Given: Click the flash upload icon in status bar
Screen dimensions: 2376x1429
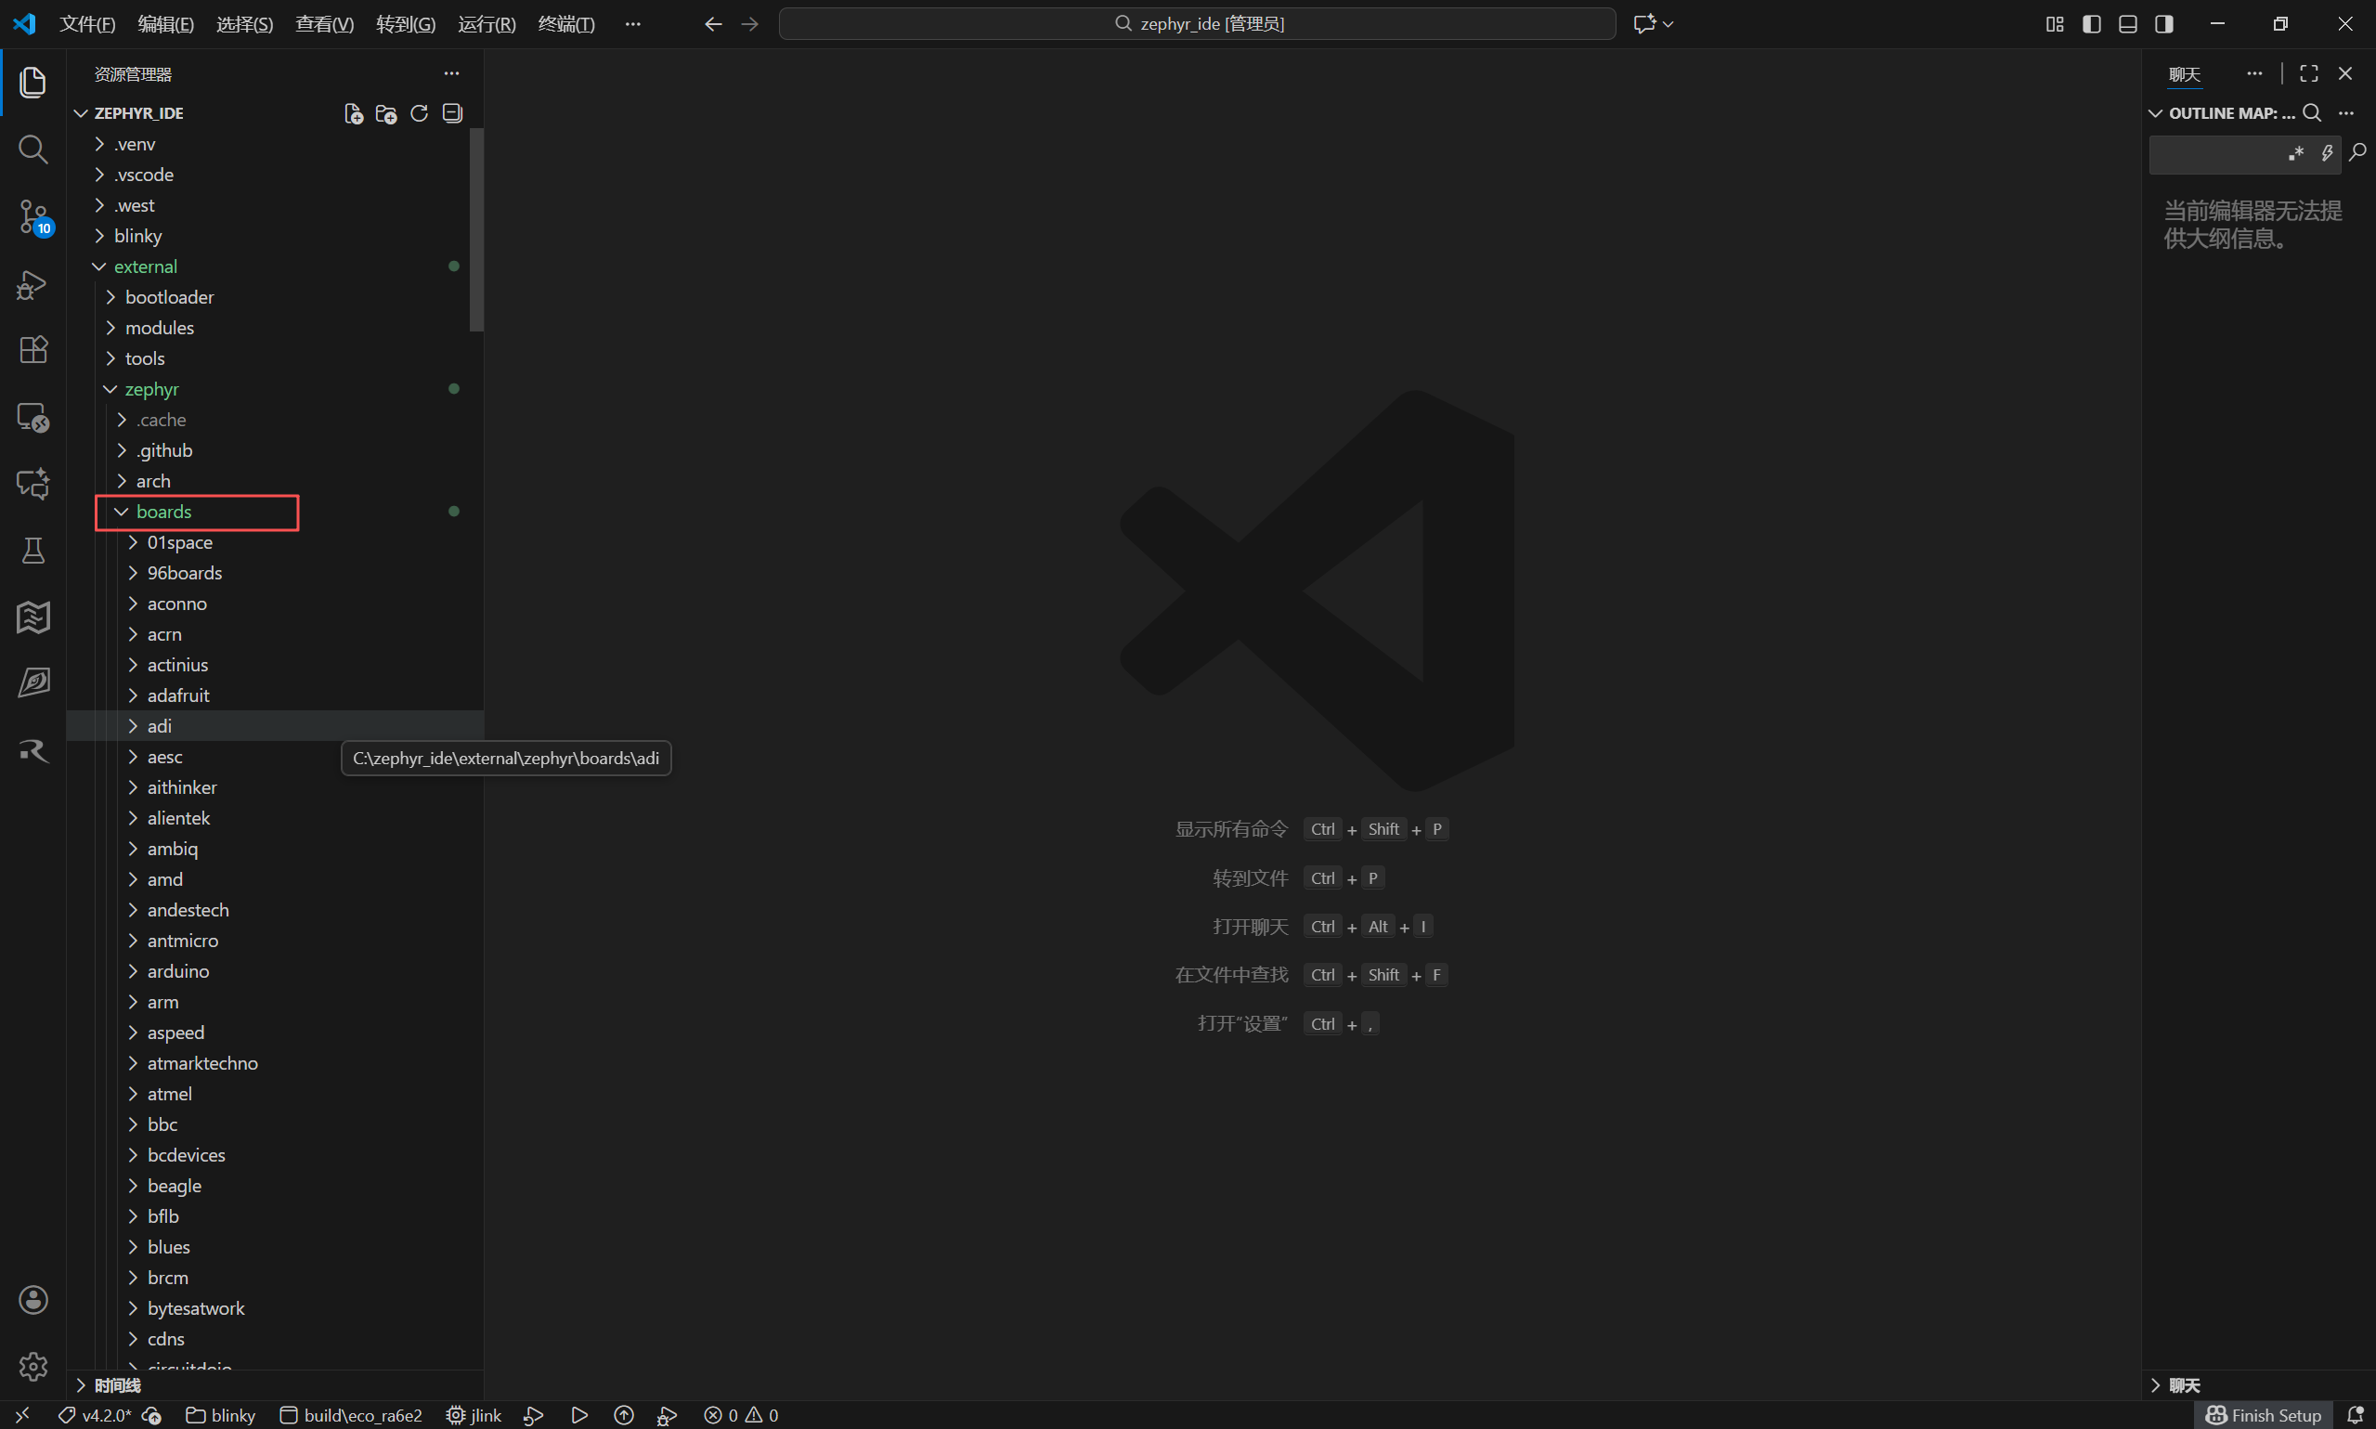Looking at the screenshot, I should tap(624, 1414).
